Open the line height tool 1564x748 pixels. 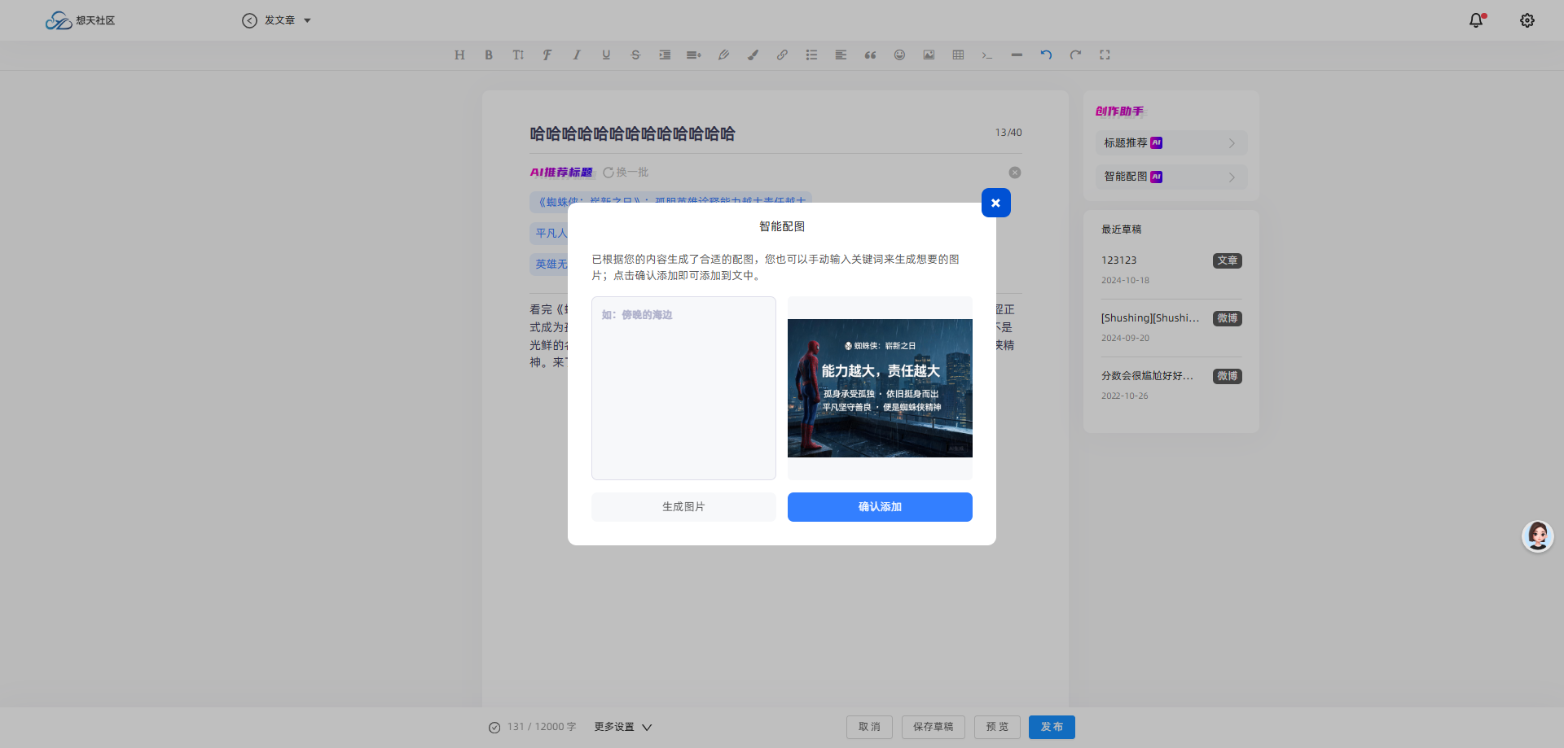click(694, 55)
